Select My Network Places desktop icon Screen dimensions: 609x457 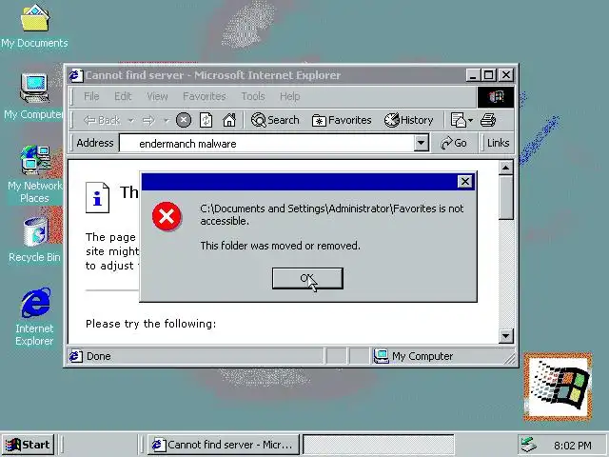click(x=34, y=174)
